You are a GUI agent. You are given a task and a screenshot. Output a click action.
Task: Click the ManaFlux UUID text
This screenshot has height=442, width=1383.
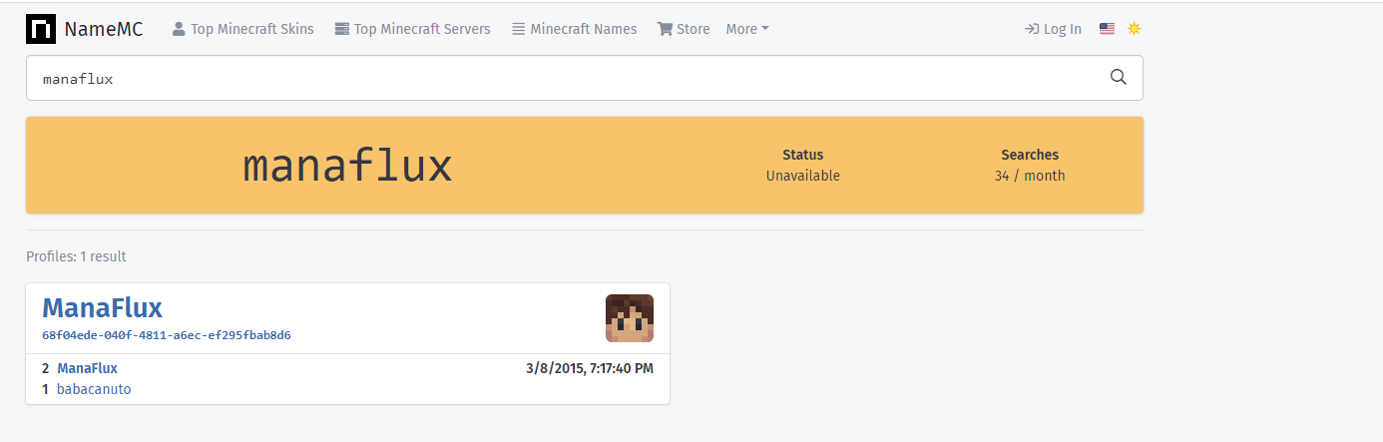[167, 335]
